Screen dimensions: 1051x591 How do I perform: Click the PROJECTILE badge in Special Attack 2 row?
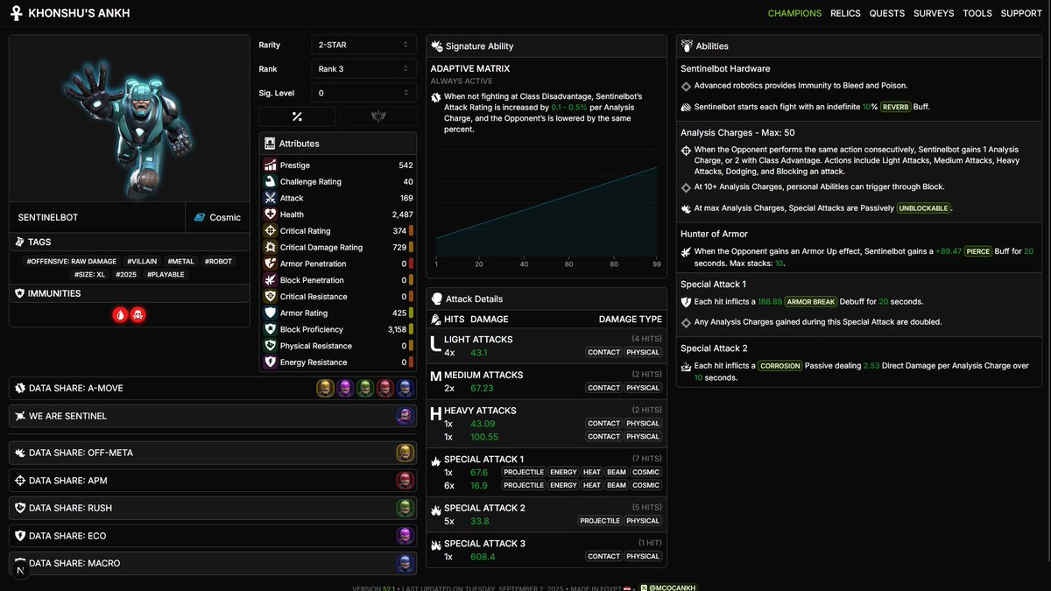pyautogui.click(x=600, y=521)
